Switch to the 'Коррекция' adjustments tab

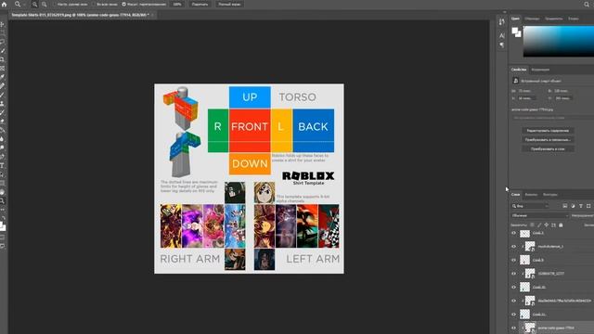pos(540,70)
